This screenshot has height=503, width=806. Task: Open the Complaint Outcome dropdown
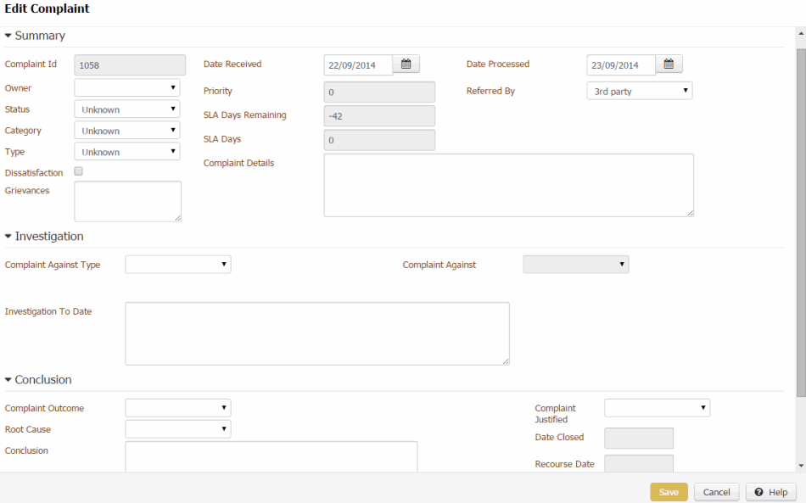(x=177, y=407)
